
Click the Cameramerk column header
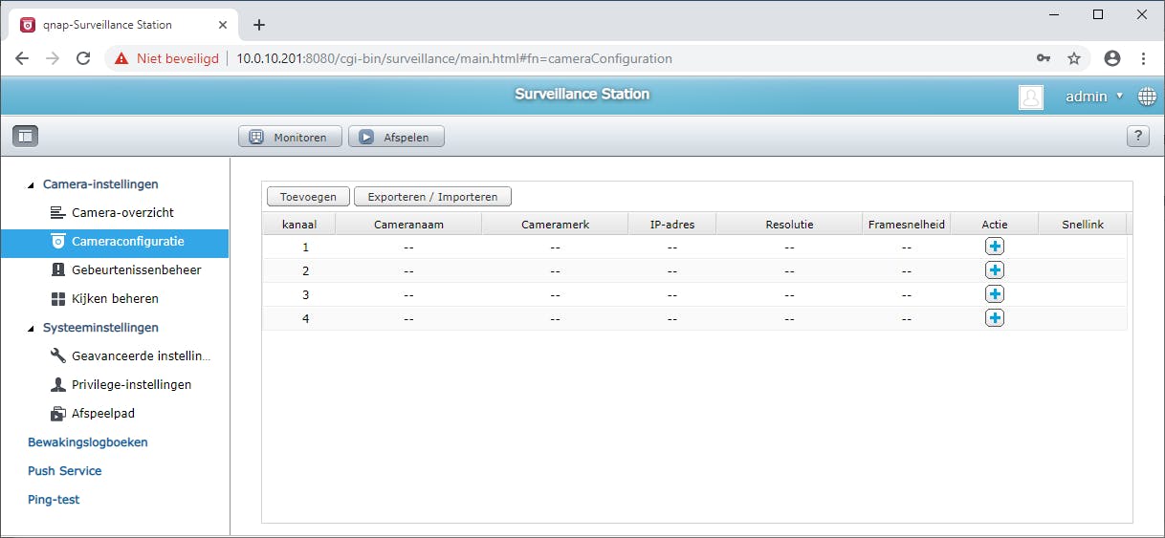click(x=555, y=224)
